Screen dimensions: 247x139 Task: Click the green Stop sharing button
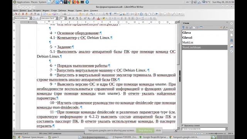tap(145, 131)
